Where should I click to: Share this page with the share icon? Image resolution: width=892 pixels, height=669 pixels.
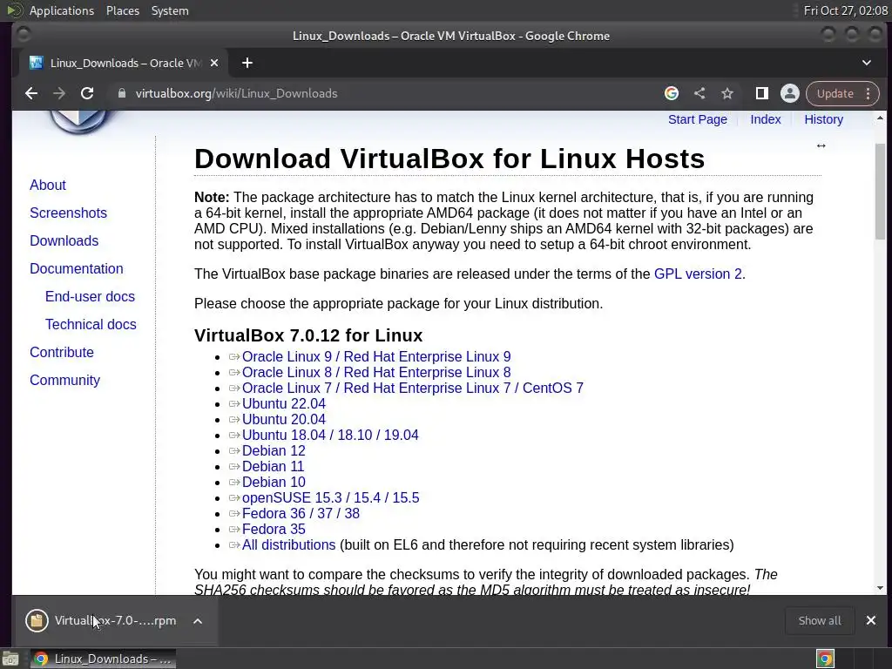pos(699,93)
